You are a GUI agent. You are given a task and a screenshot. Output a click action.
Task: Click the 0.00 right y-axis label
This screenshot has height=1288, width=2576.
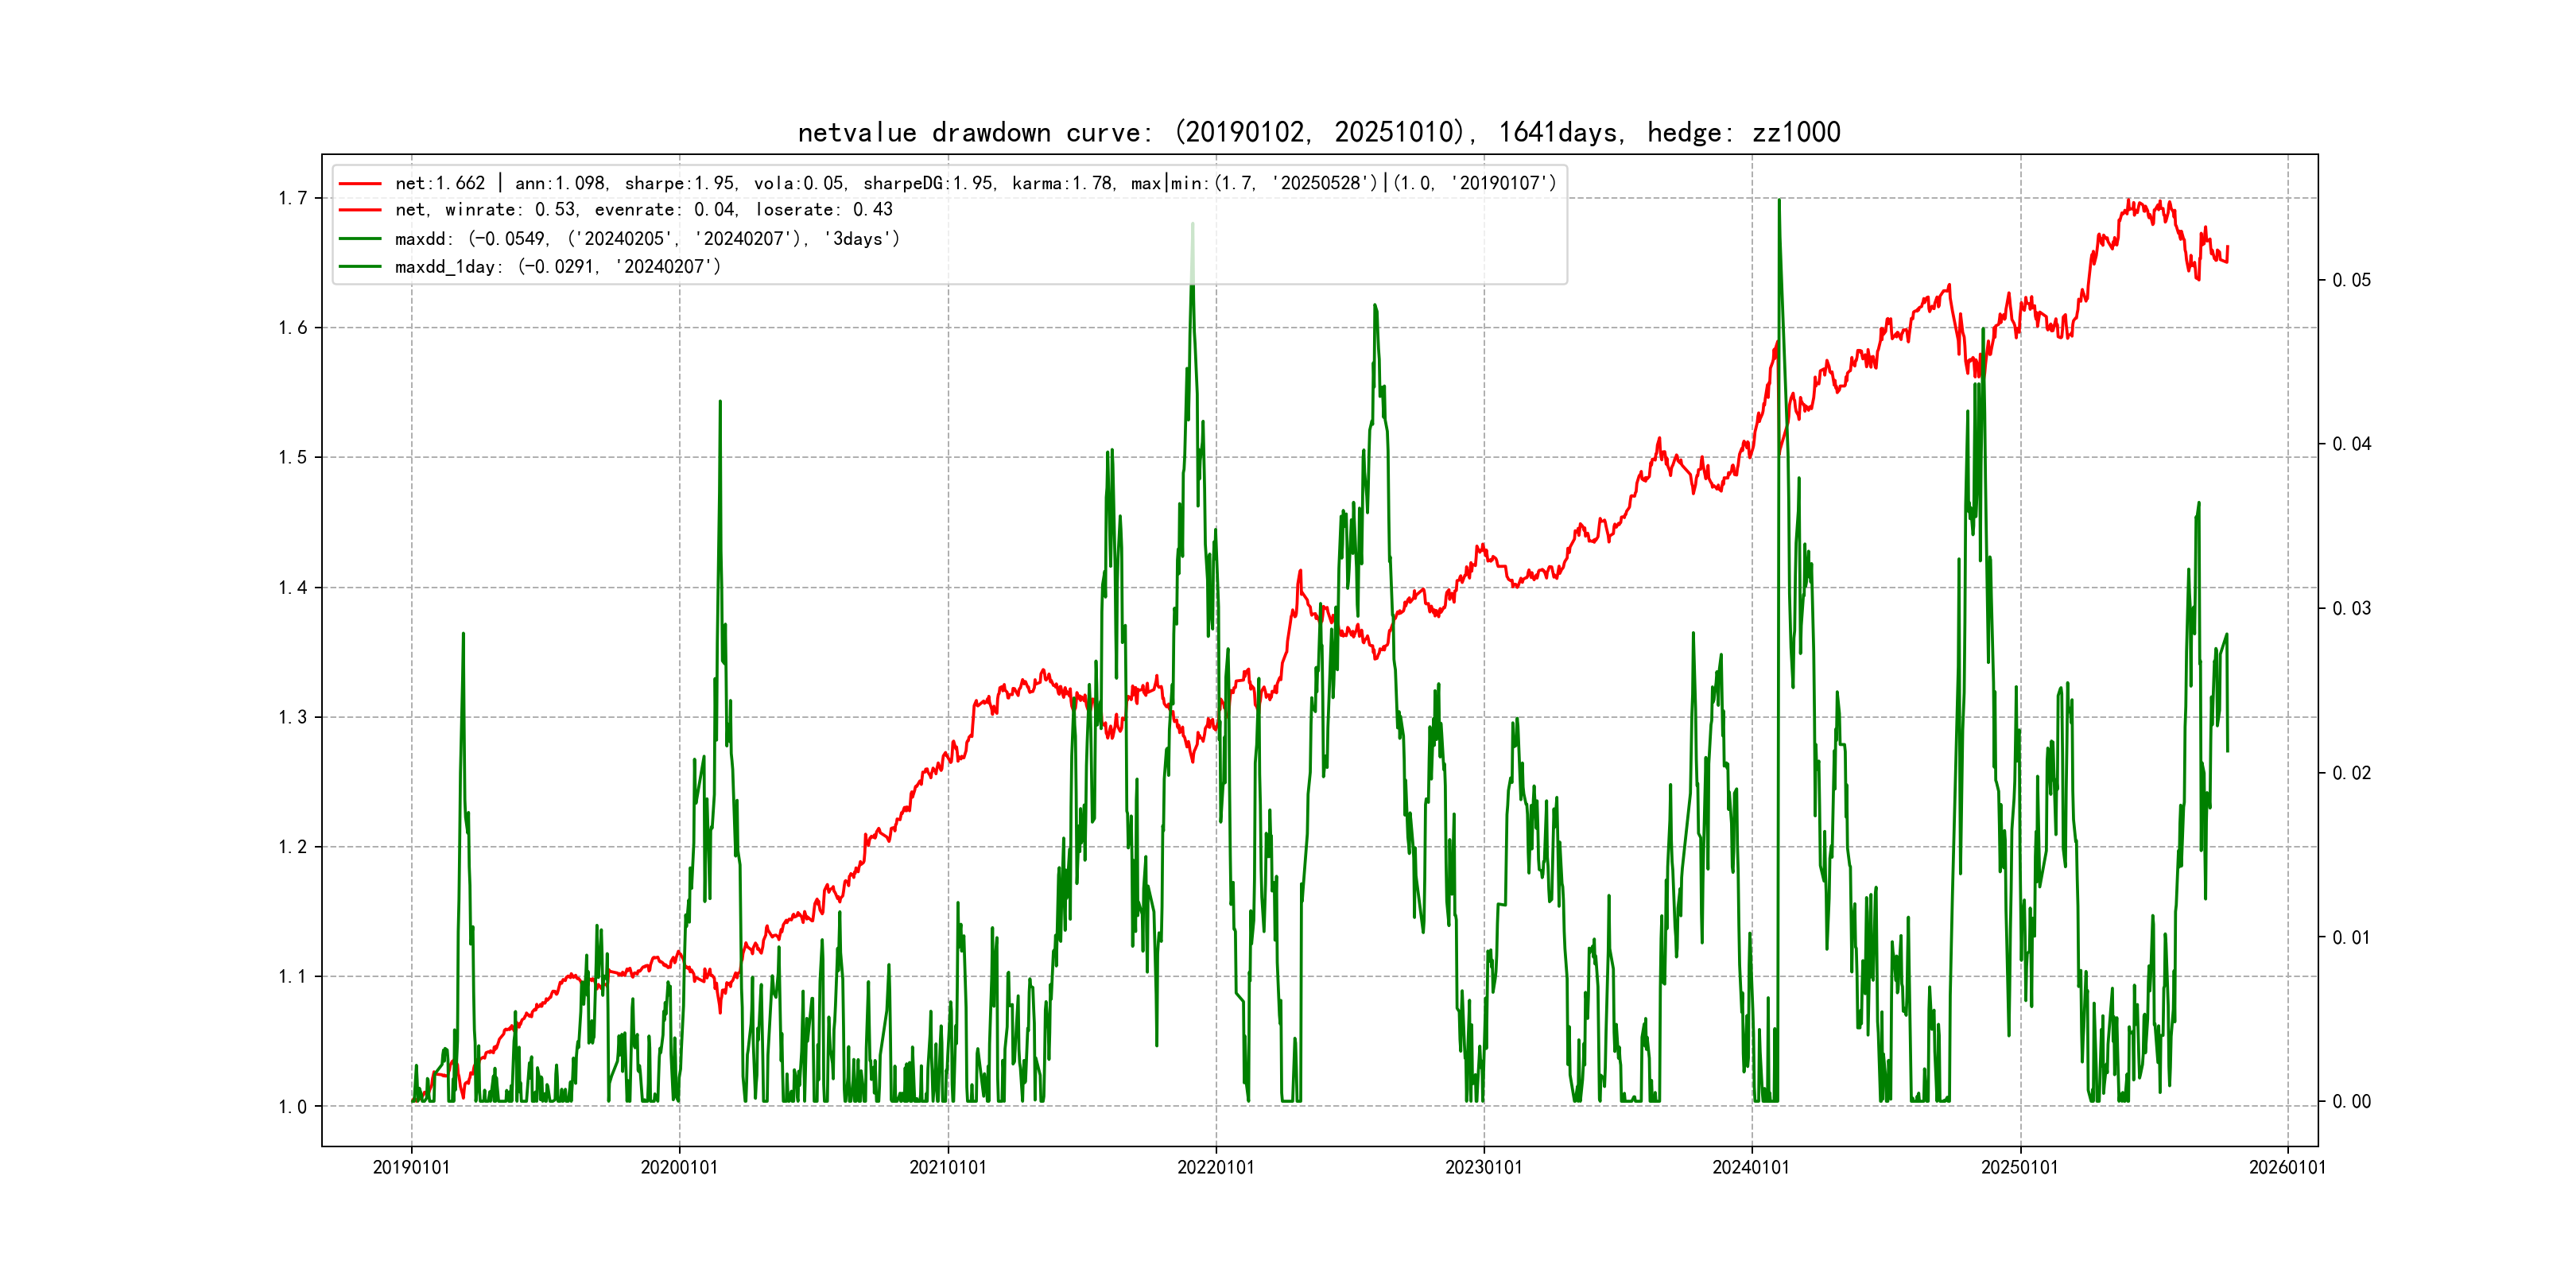click(2351, 1102)
